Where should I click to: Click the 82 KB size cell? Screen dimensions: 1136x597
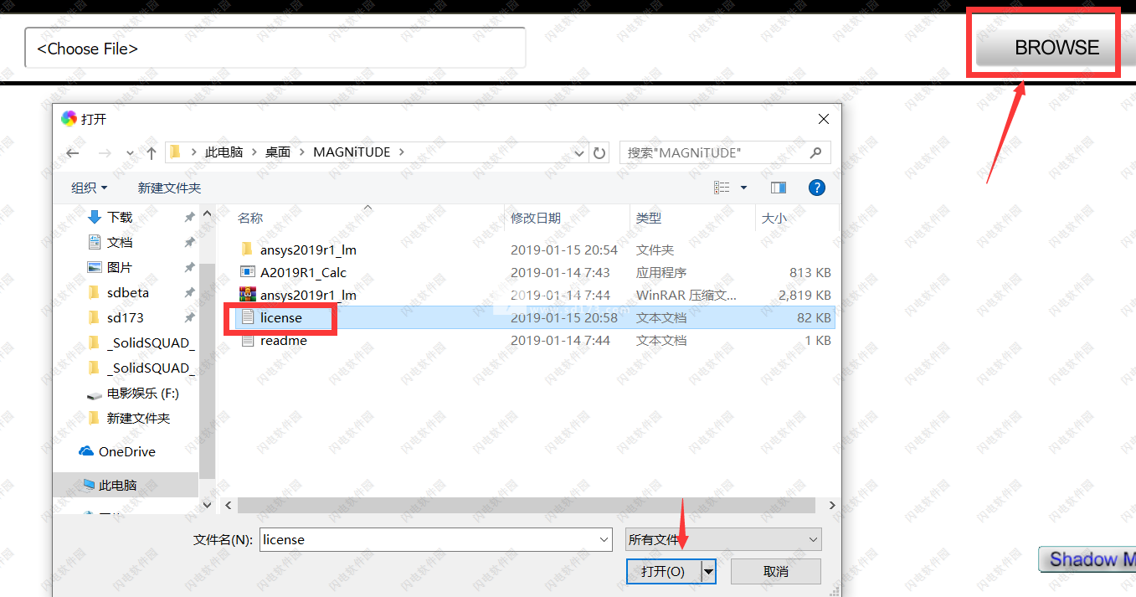click(x=814, y=318)
